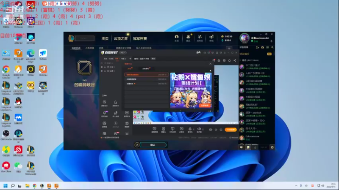Switch to the 冠军杯赛 tab
Image resolution: width=339 pixels, height=190 pixels.
(140, 38)
